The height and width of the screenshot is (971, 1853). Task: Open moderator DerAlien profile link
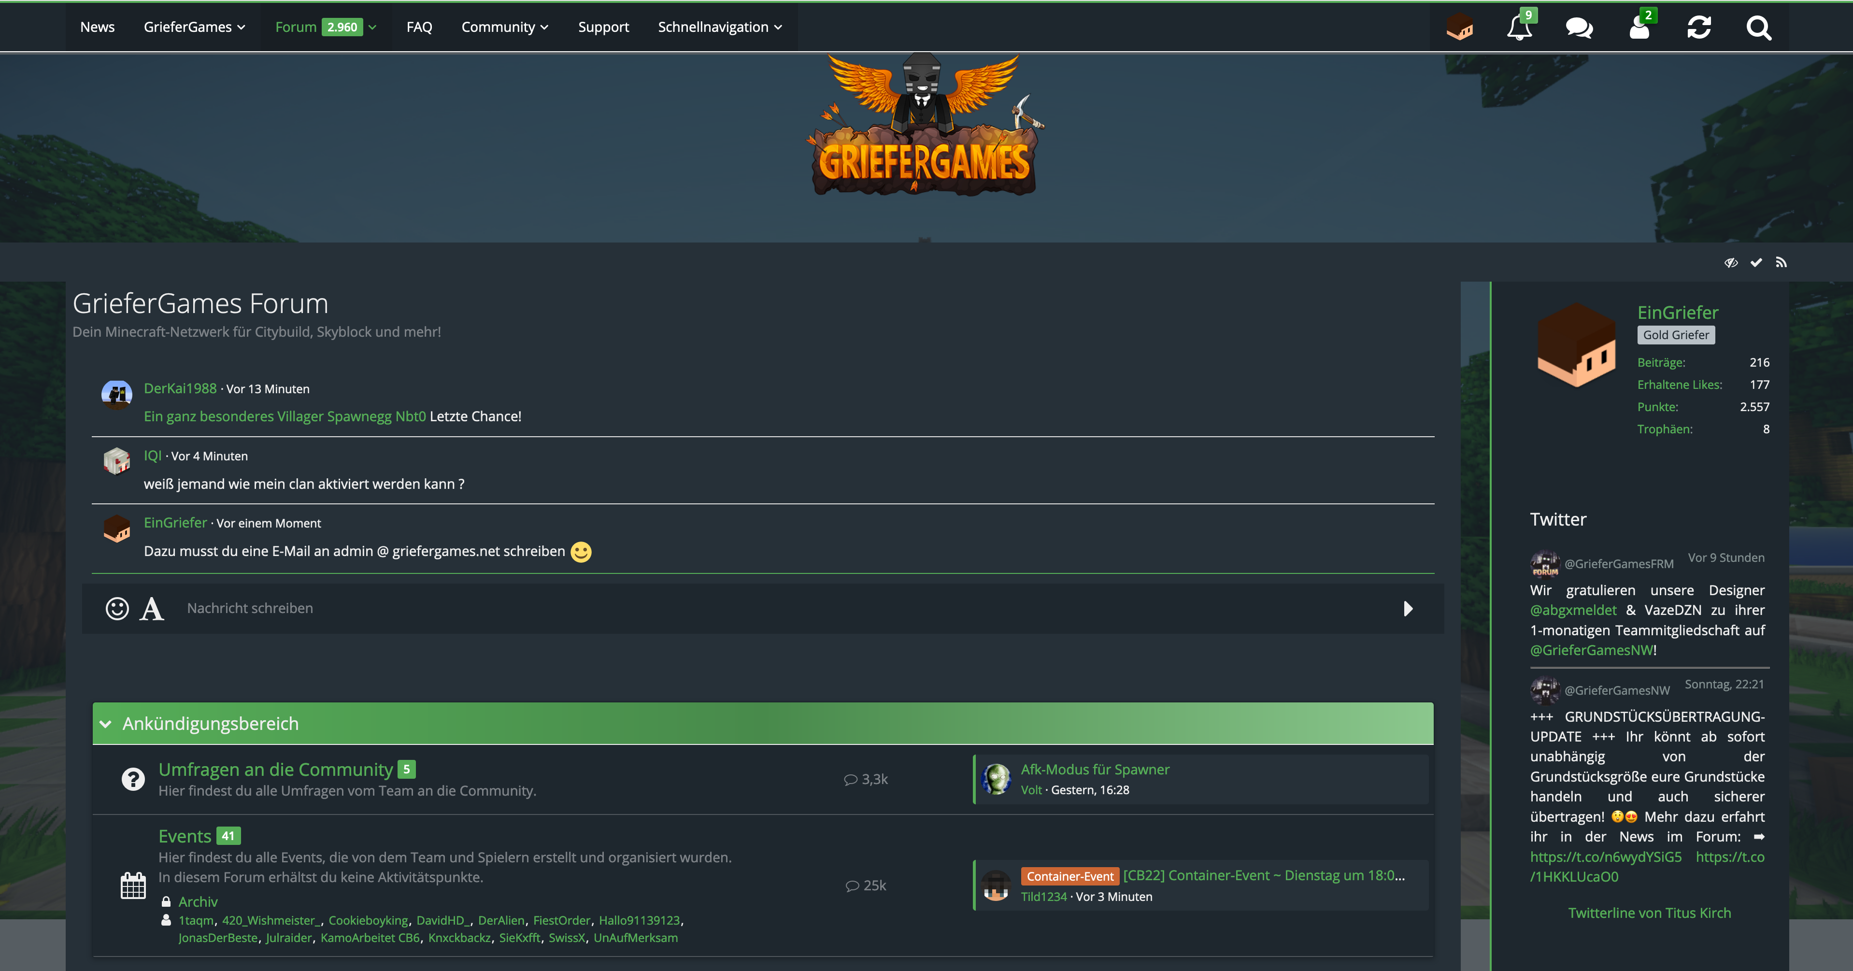[501, 921]
